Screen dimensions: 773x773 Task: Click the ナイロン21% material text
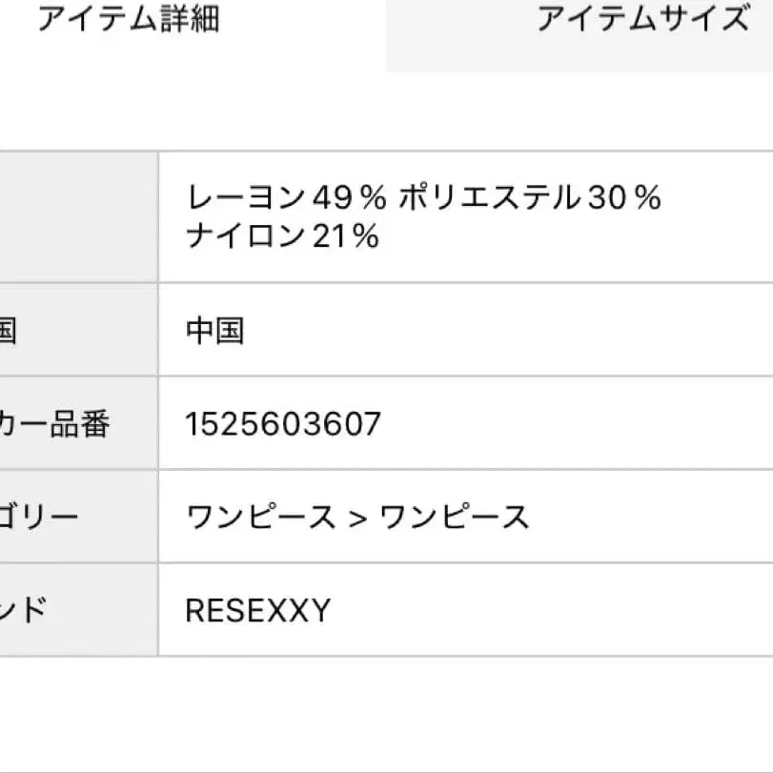(282, 235)
